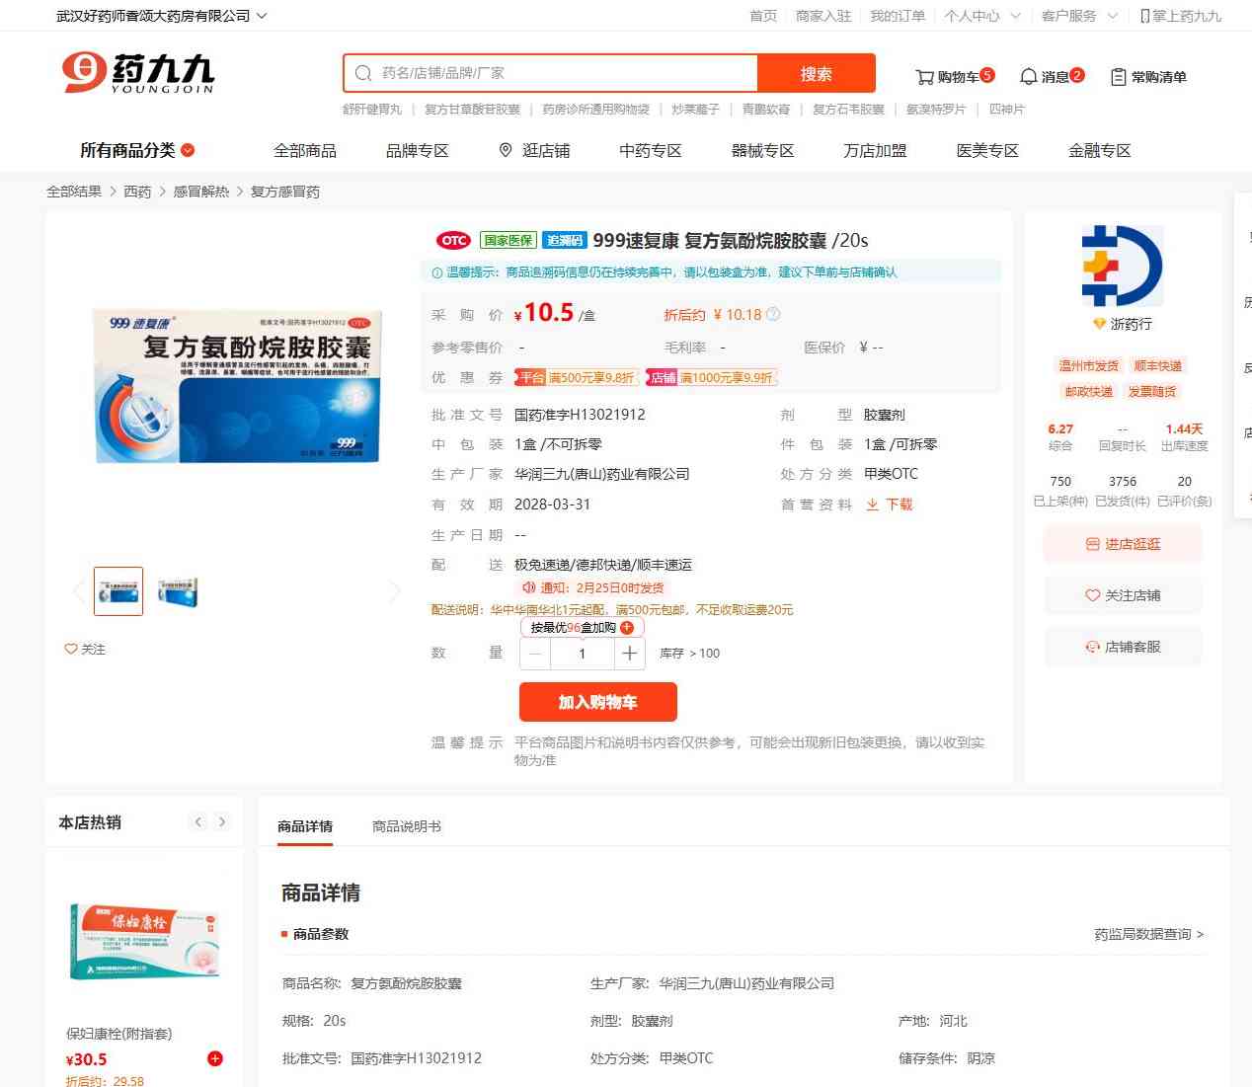Open the message bell notifications
The height and width of the screenshot is (1087, 1252).
1028,77
